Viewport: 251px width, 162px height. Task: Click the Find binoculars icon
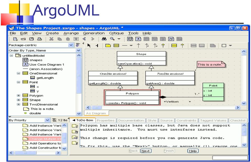(104, 39)
